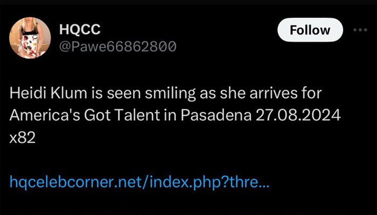Click the words "arrives for" in the post
377x215 pixels.
(285, 94)
